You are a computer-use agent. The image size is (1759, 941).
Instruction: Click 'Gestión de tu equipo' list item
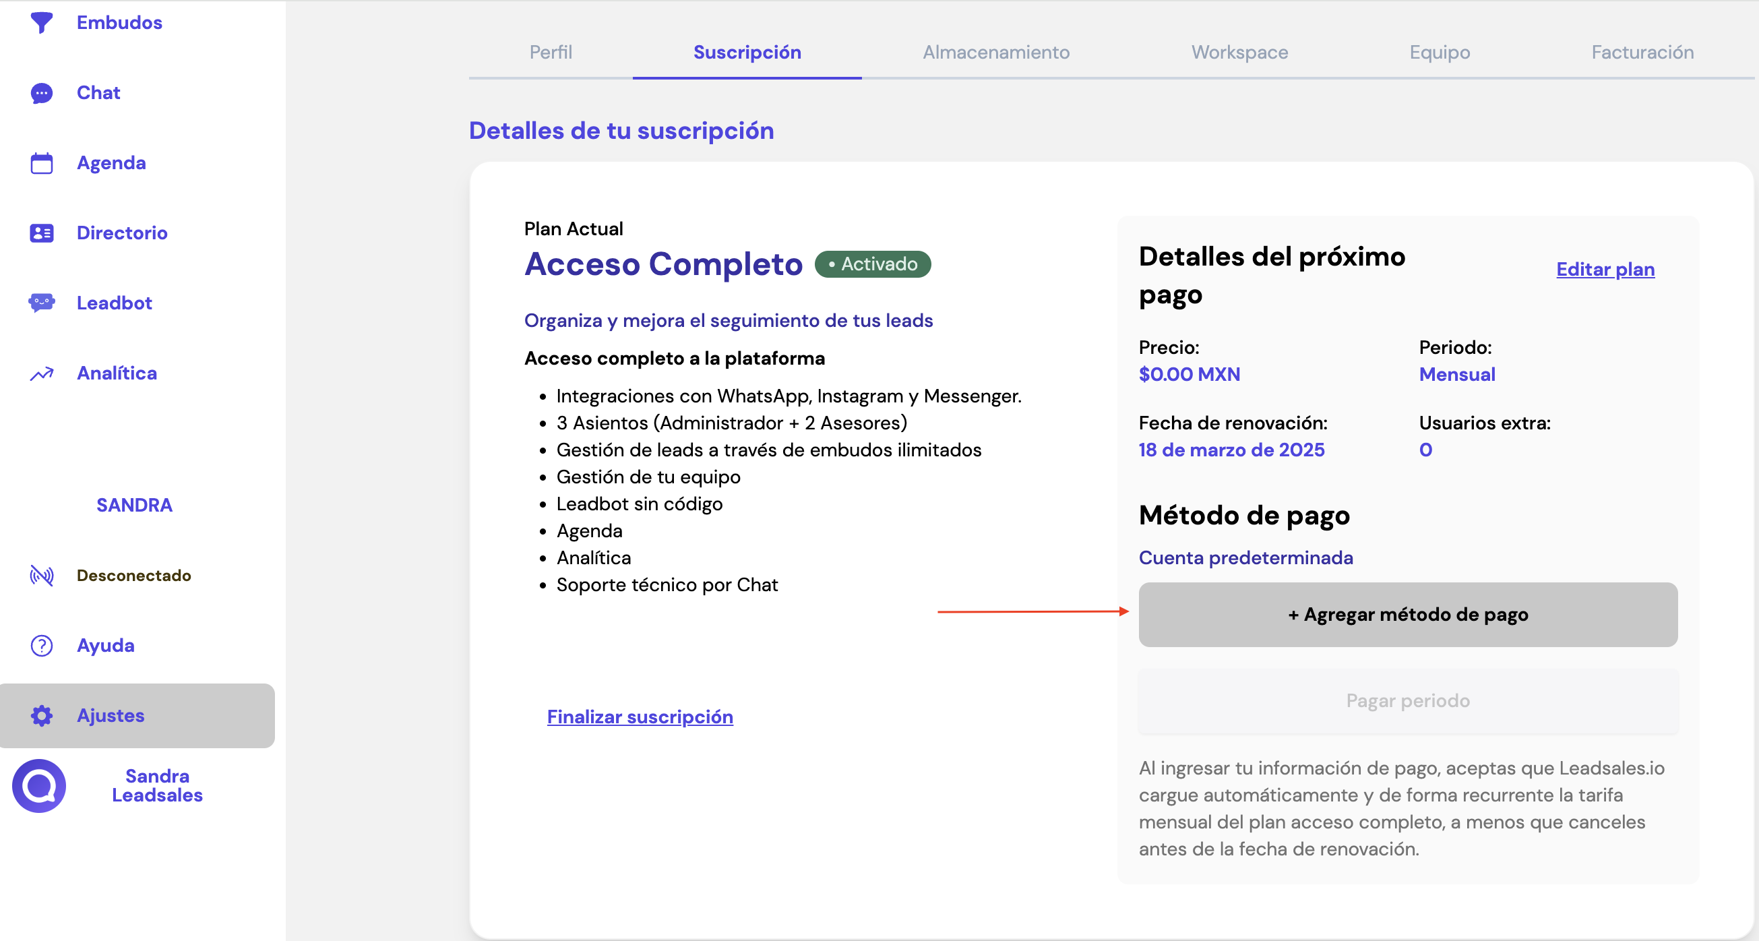648,477
